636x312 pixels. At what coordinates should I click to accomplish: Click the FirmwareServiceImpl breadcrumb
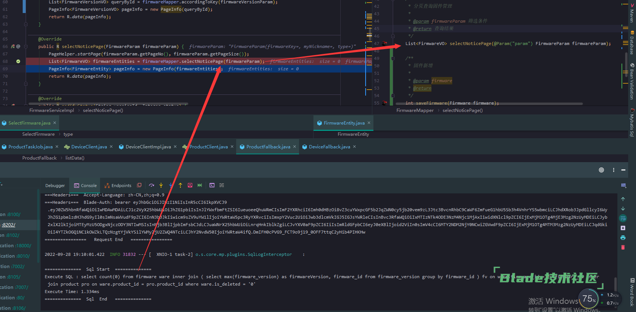coord(52,110)
